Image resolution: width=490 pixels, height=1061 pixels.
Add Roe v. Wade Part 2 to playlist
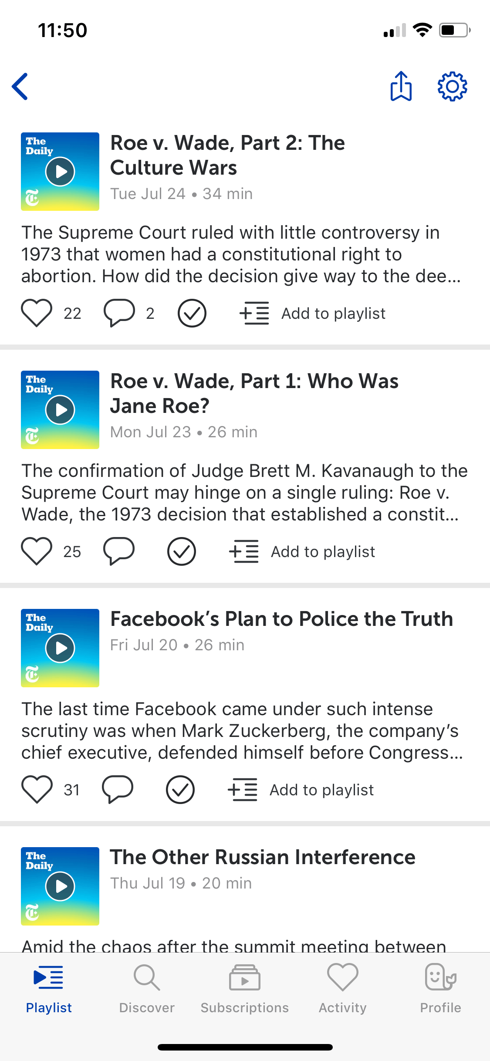coord(312,313)
